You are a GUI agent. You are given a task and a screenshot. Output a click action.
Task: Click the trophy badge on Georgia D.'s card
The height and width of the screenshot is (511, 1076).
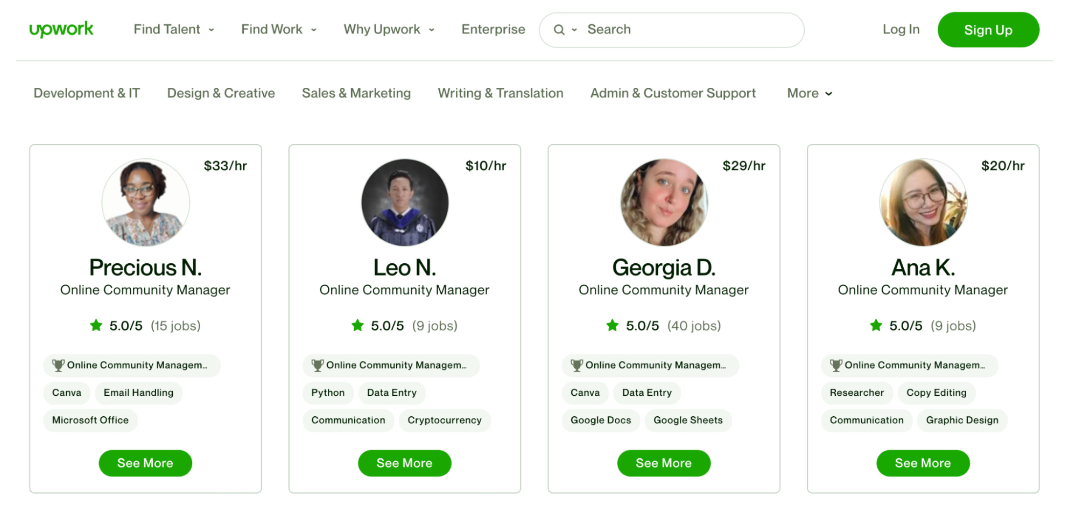tap(576, 365)
